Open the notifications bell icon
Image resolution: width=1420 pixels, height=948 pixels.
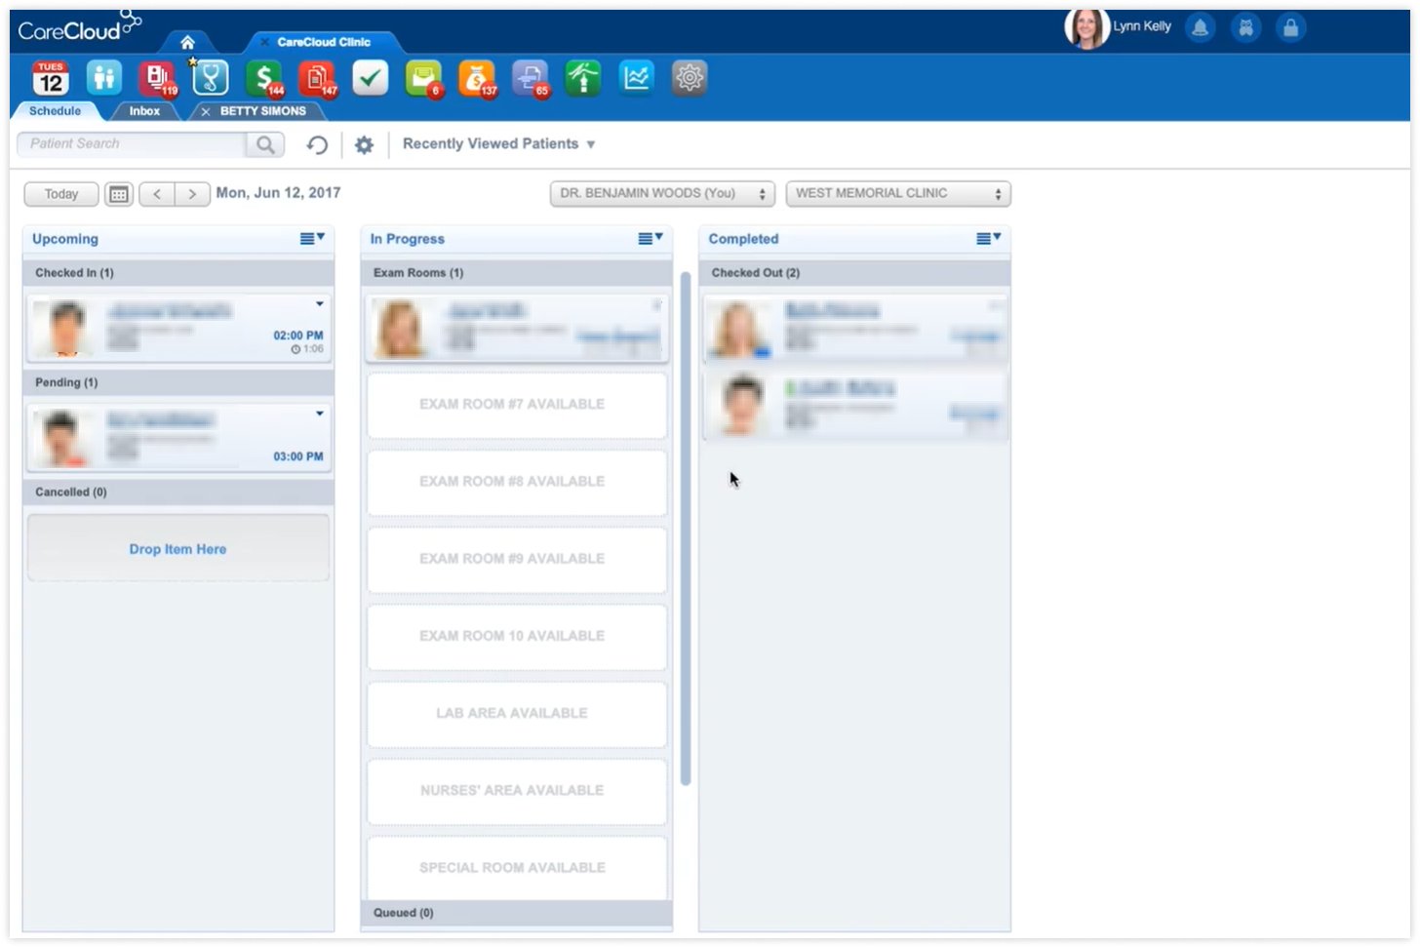coord(1199,27)
